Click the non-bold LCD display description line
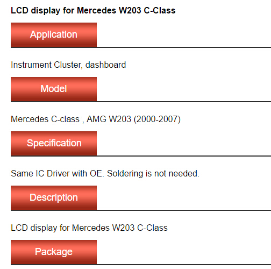Screen dimensions: 271x269 click(89, 228)
